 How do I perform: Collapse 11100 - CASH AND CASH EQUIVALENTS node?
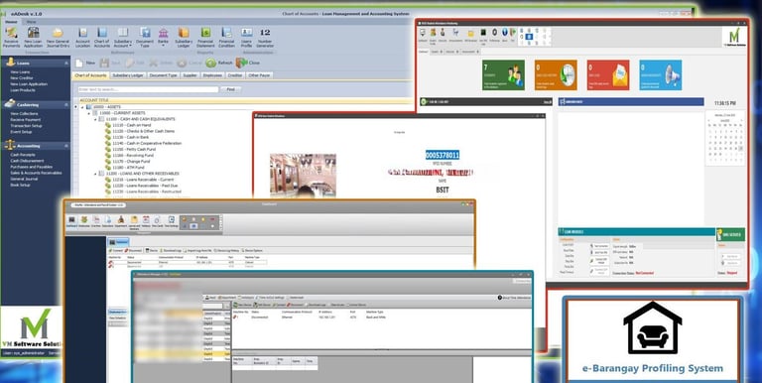(95, 119)
